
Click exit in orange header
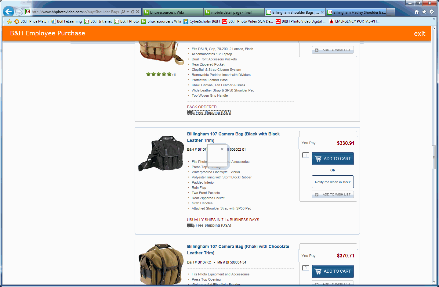pyautogui.click(x=419, y=34)
